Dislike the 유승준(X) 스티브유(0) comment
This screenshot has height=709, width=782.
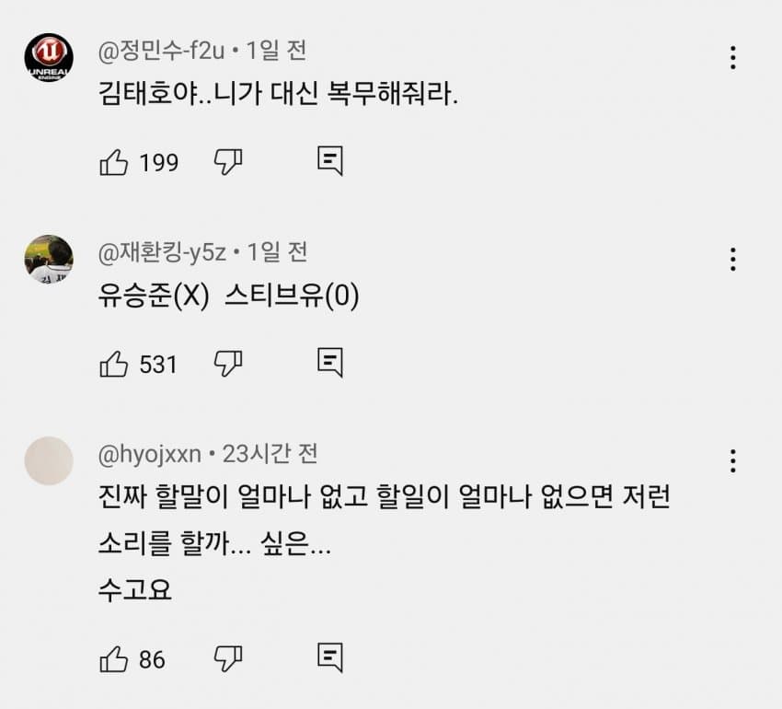(227, 364)
